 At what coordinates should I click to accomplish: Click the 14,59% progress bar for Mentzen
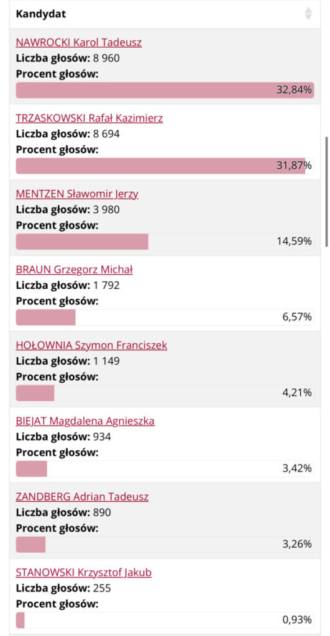[x=165, y=242]
